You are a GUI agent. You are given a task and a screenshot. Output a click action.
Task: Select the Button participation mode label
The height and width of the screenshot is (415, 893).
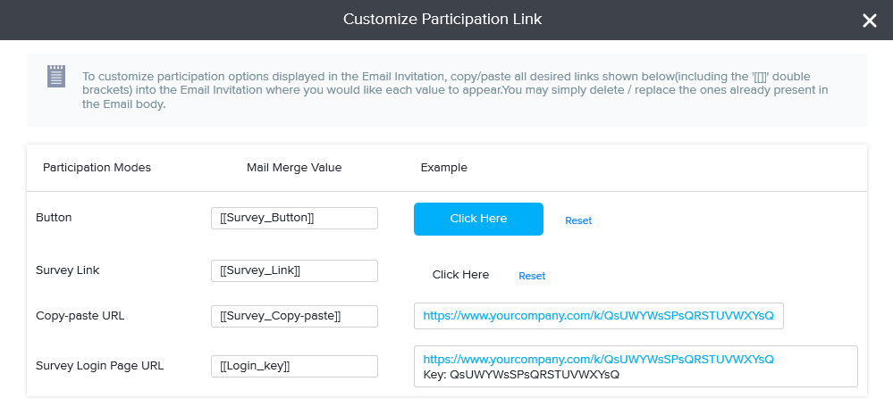(54, 217)
